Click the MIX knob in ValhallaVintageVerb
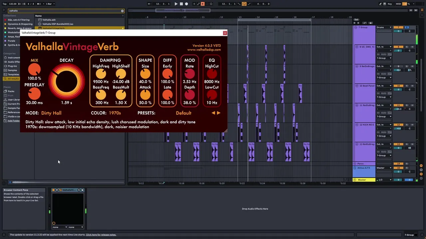Viewport: 426px width, 239px height. pos(34,70)
